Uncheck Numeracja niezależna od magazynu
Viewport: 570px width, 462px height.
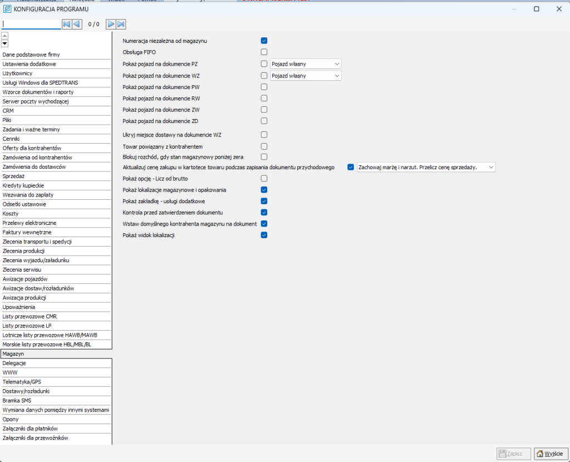pyautogui.click(x=264, y=41)
